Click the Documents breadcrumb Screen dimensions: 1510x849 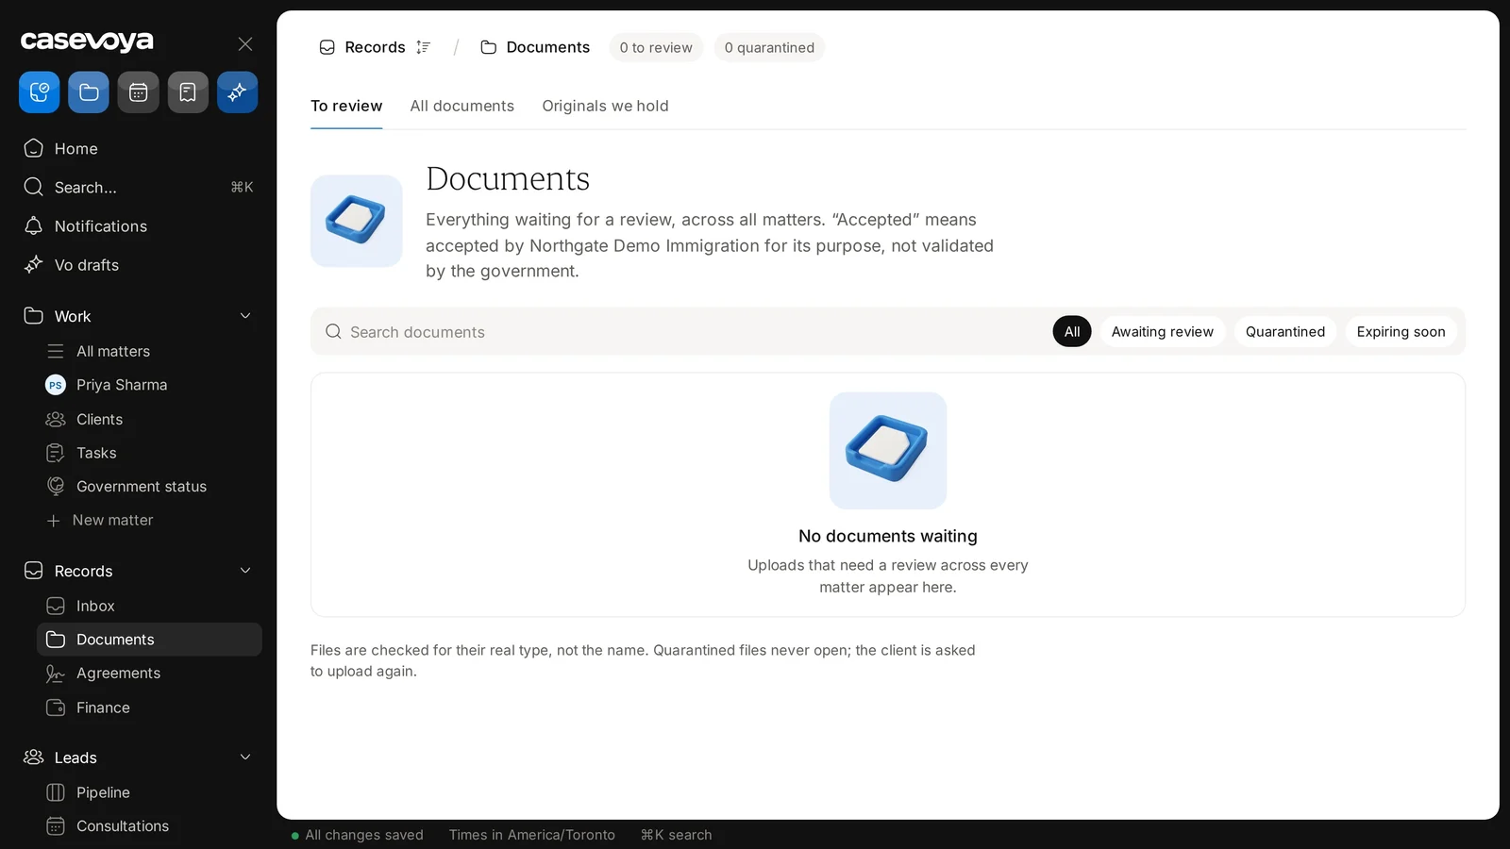pos(535,47)
